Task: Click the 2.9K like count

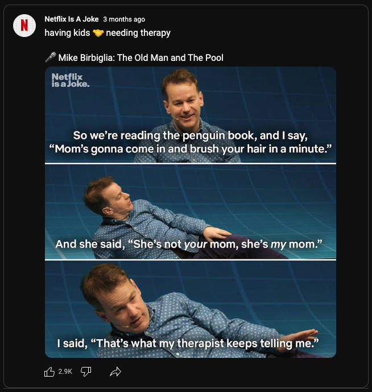Action: [x=65, y=372]
